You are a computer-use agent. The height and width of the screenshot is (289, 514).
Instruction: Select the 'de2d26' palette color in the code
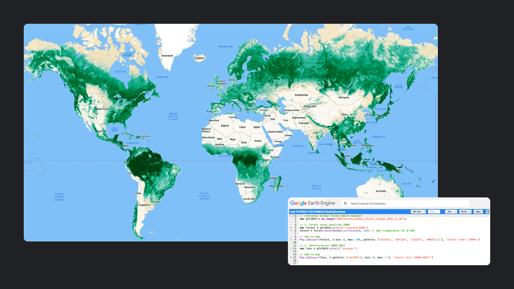(x=353, y=257)
